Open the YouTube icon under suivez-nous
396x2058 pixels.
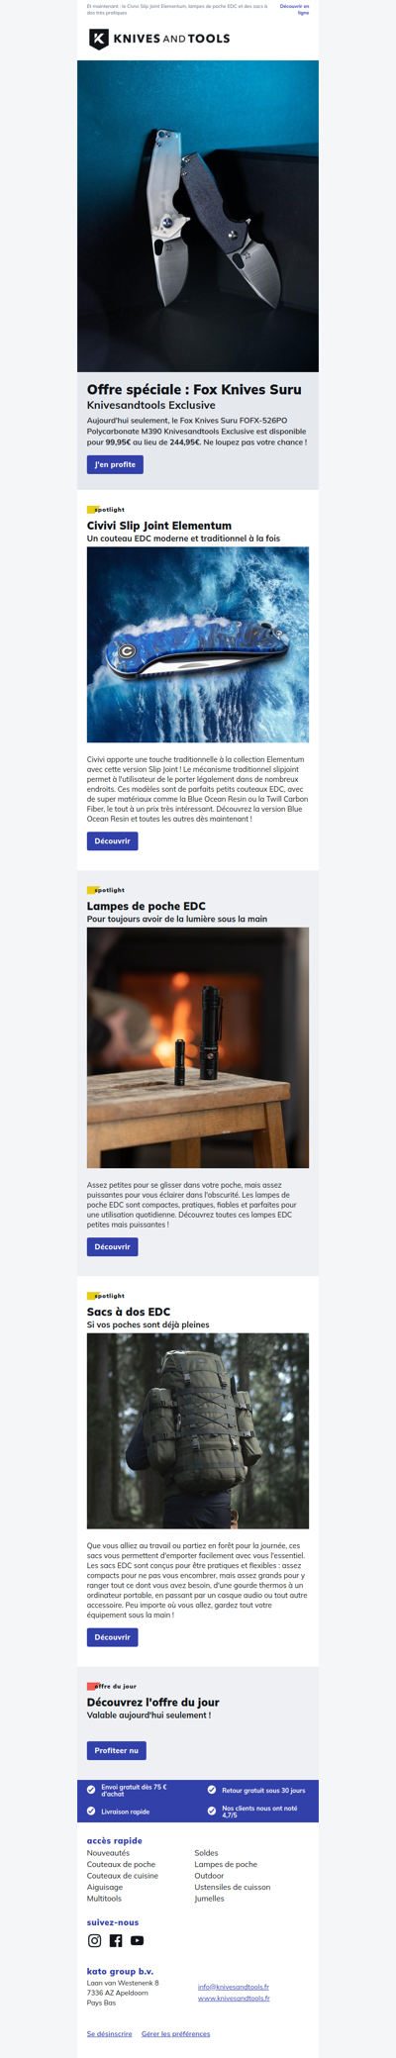pyautogui.click(x=137, y=1940)
